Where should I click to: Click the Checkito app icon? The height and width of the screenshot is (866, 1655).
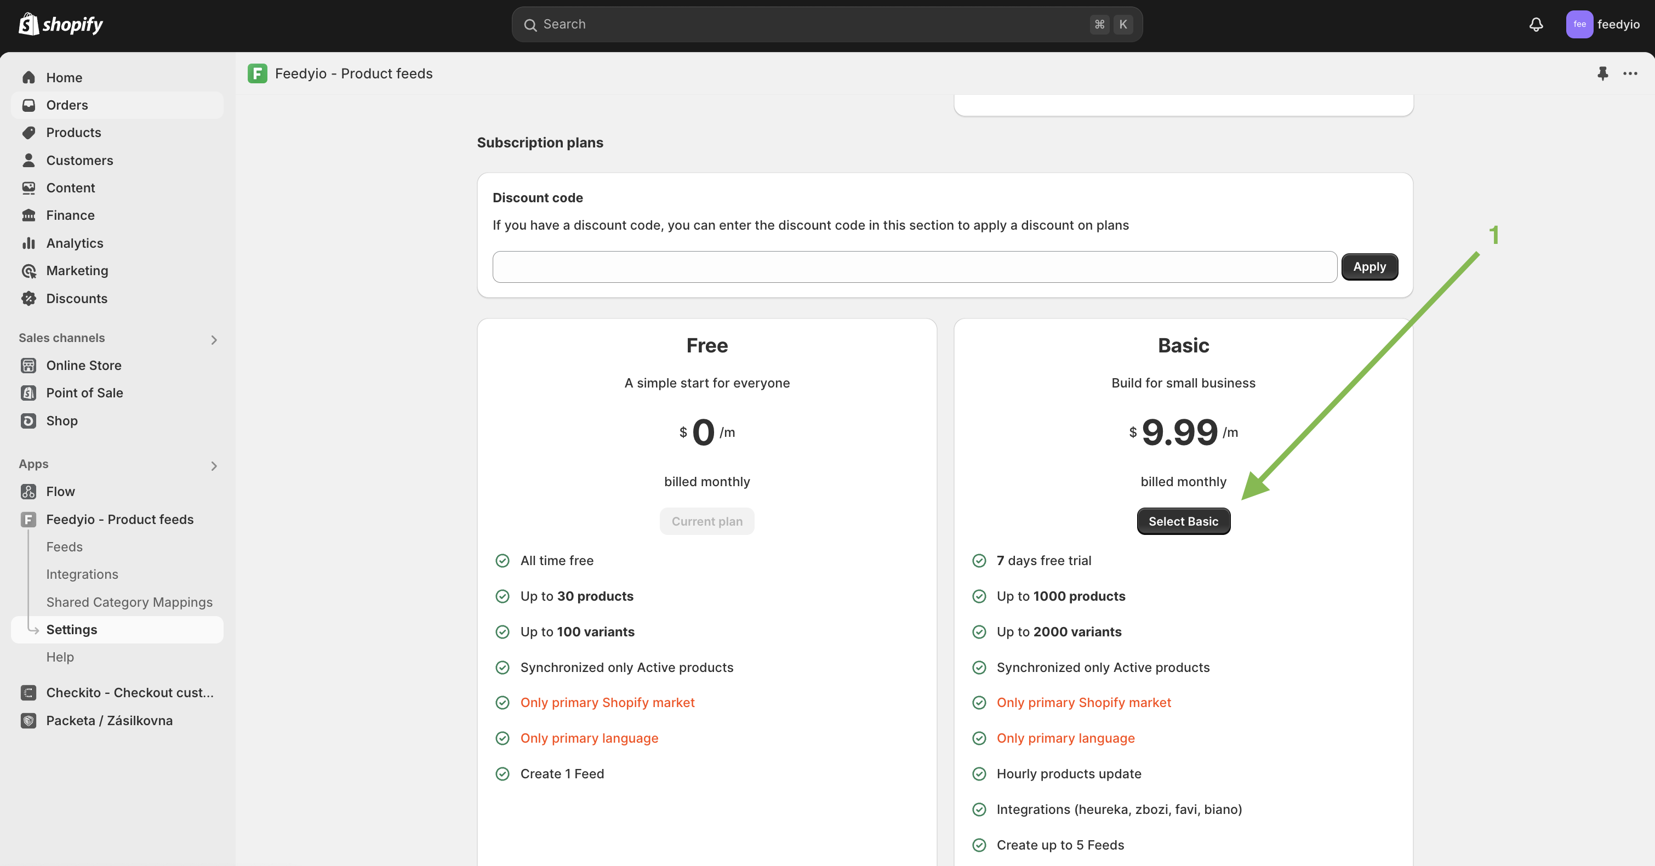pyautogui.click(x=28, y=693)
